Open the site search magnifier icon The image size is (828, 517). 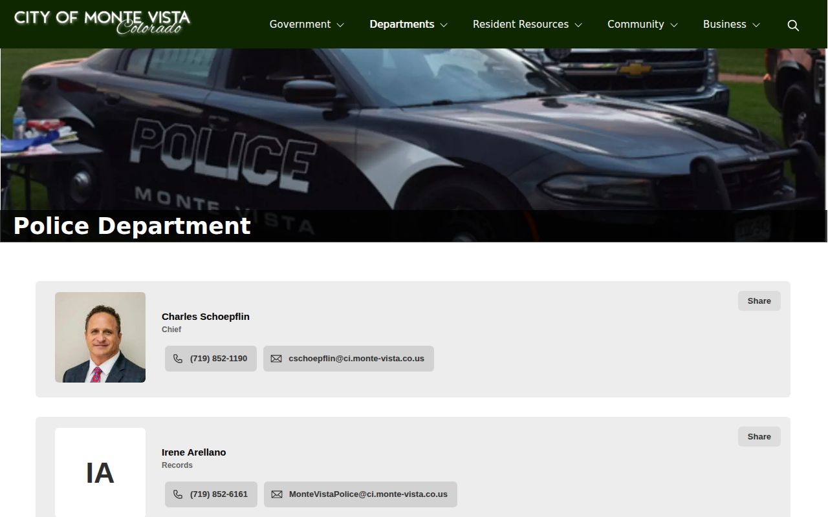click(793, 25)
